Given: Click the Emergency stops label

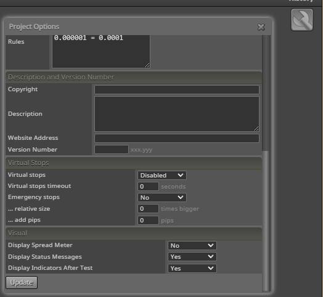Looking at the screenshot, I should 34,197.
